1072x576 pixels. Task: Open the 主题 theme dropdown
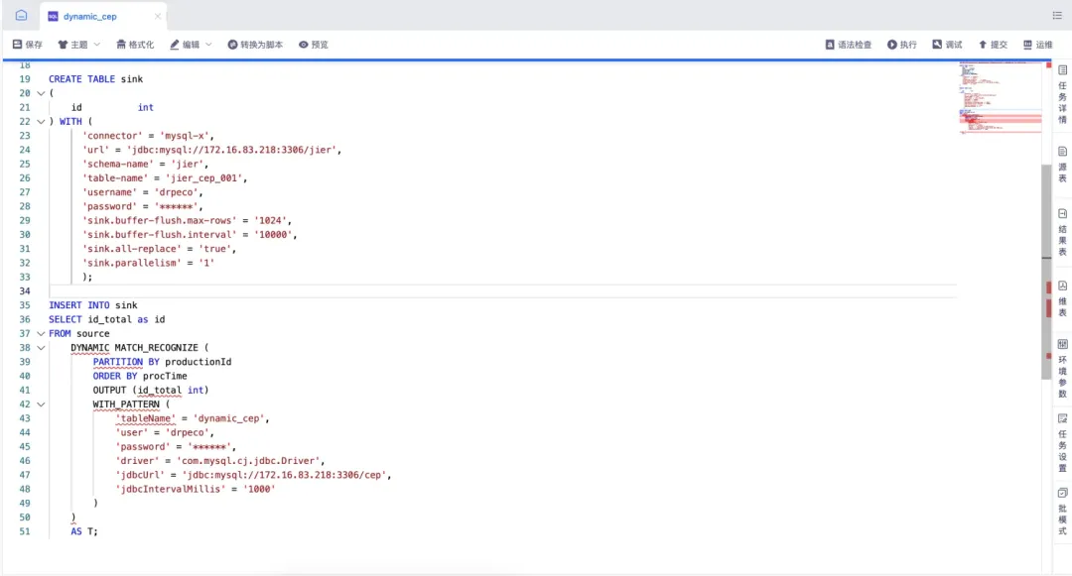[76, 44]
